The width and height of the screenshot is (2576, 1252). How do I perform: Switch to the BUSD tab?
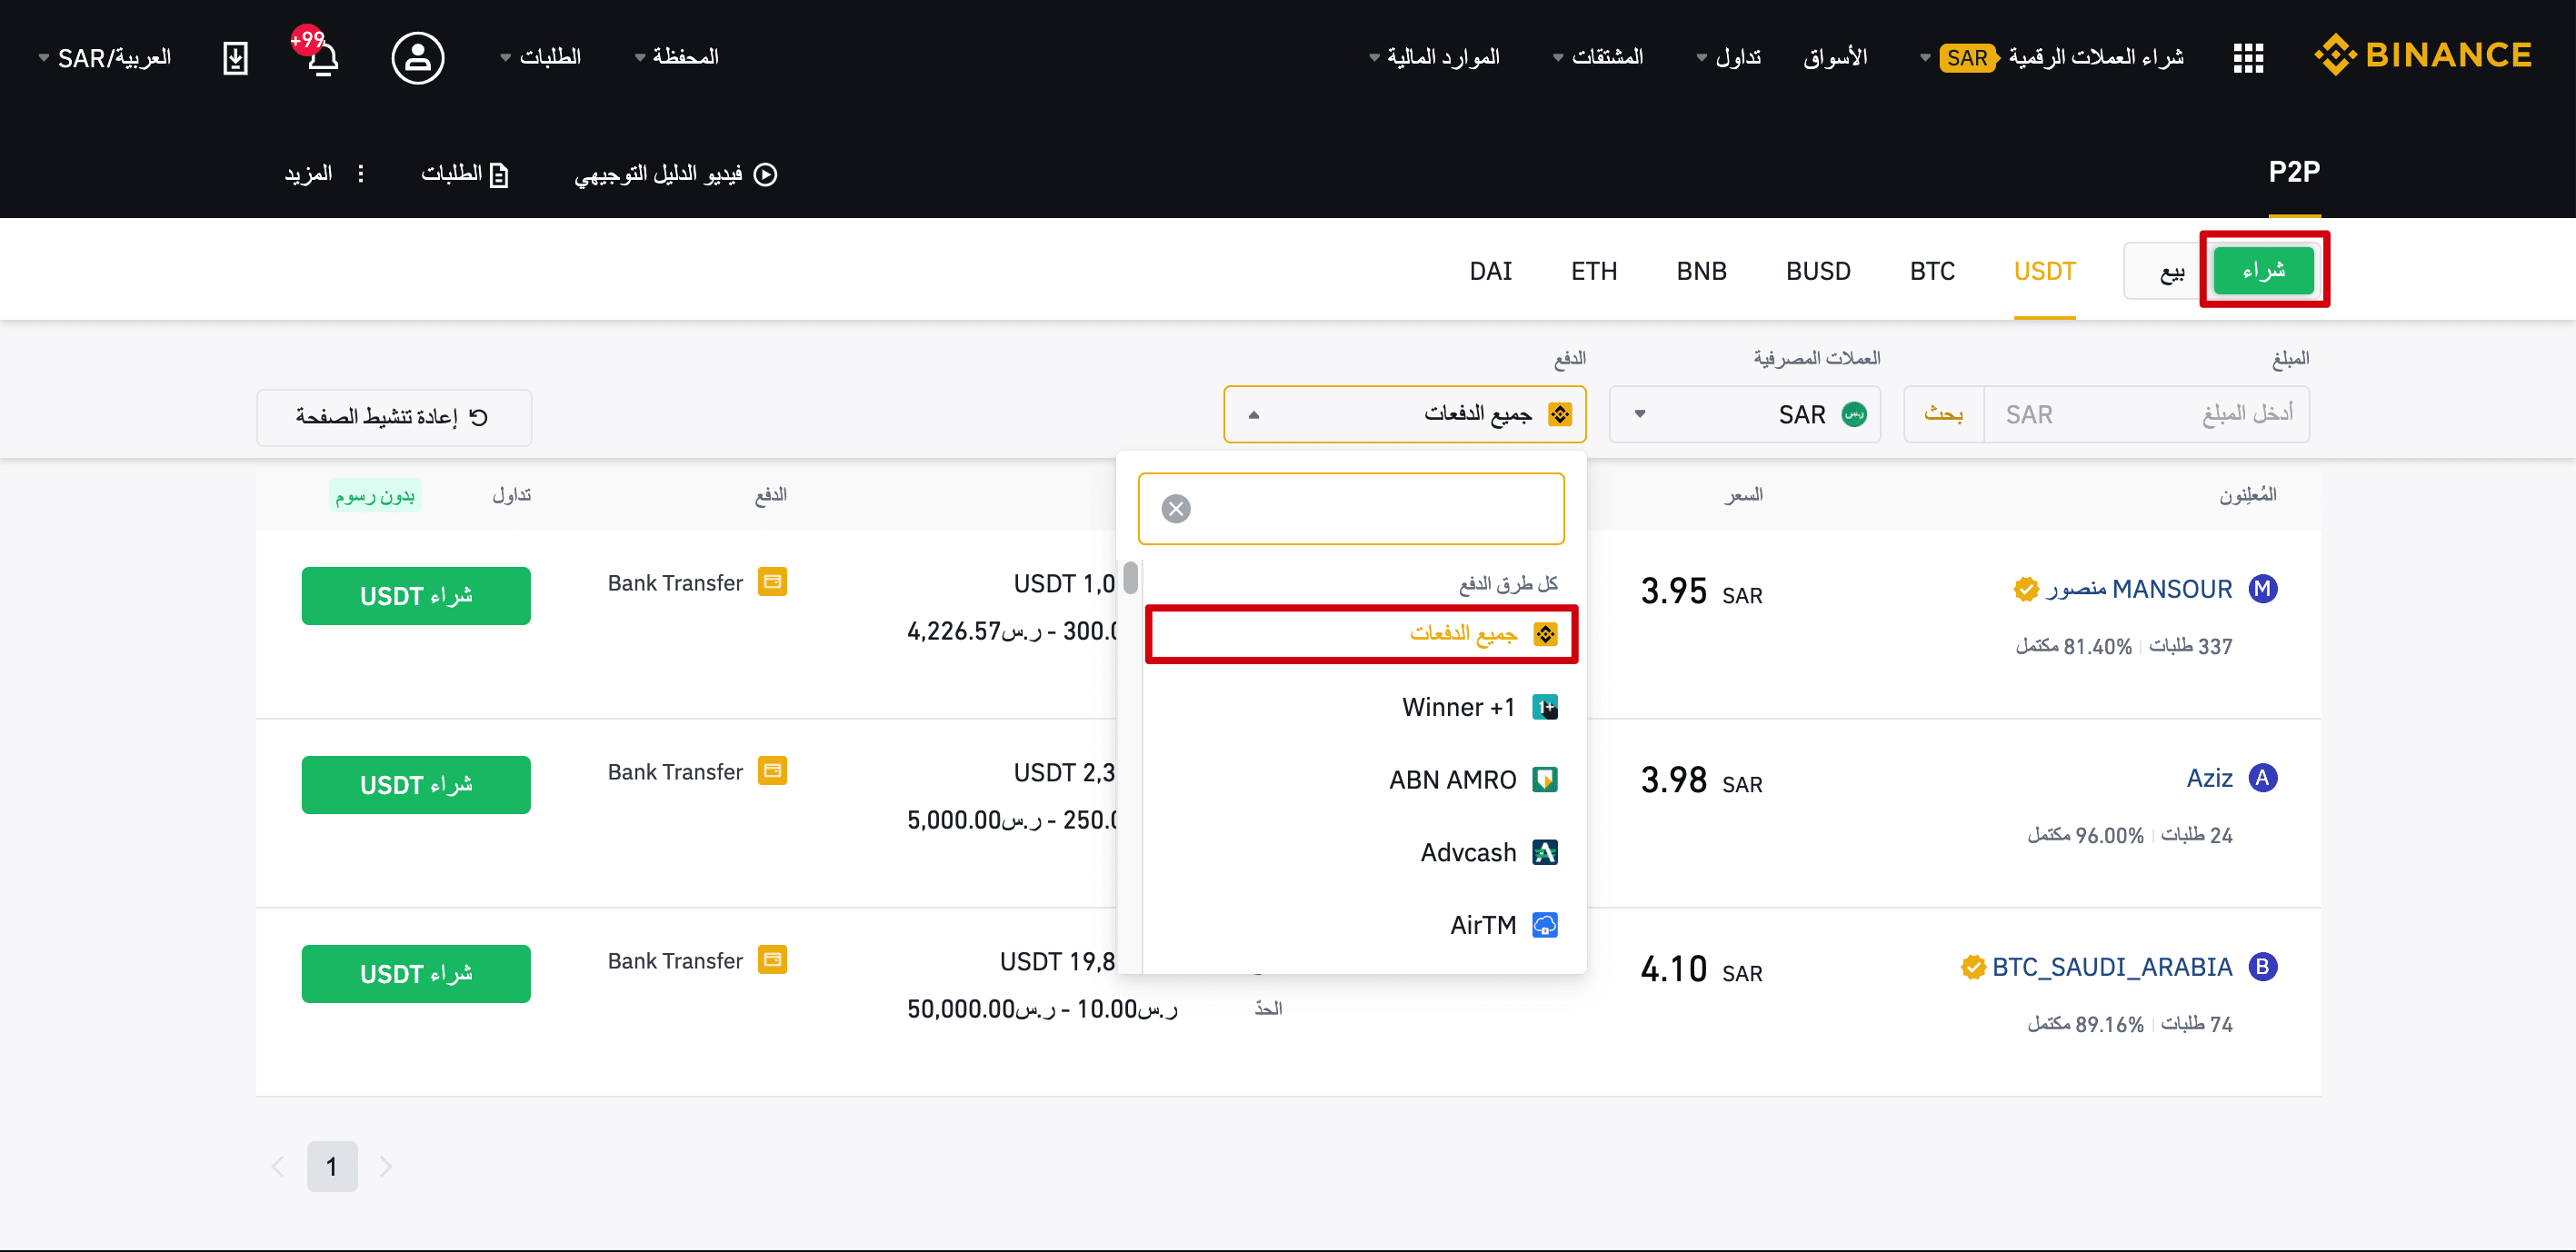coord(1818,271)
